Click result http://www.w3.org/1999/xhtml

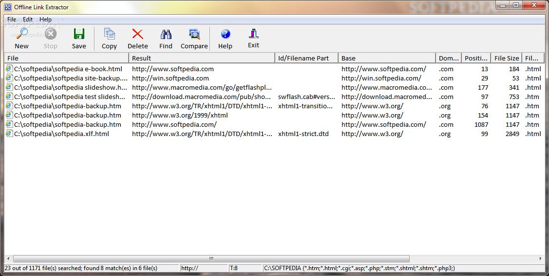click(x=180, y=115)
